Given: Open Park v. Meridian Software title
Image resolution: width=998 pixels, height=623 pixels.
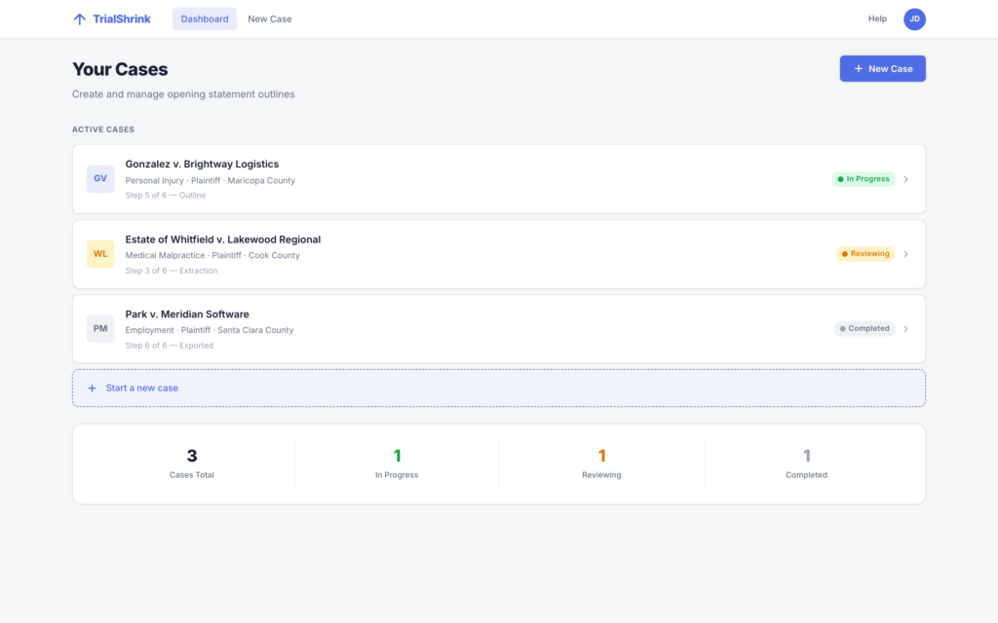Looking at the screenshot, I should click(x=187, y=314).
